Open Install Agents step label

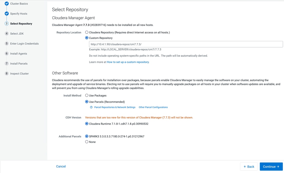coord(18,53)
